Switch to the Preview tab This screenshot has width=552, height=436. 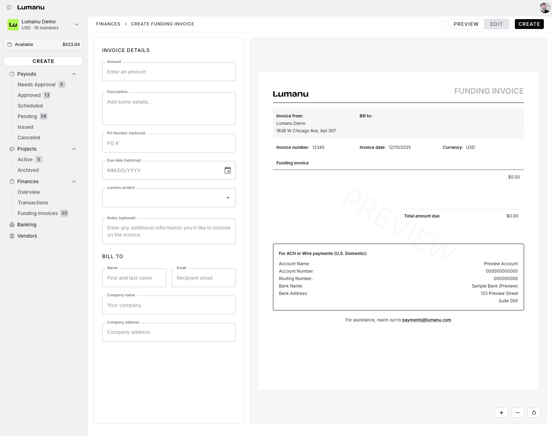tap(466, 24)
